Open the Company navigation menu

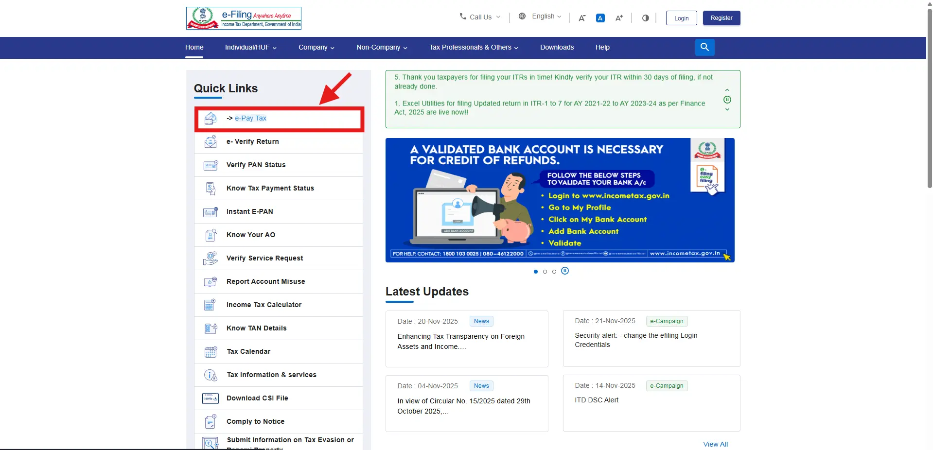(x=316, y=47)
